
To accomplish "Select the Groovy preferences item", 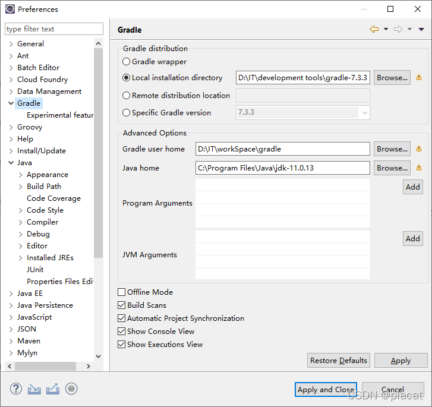I will click(x=30, y=127).
